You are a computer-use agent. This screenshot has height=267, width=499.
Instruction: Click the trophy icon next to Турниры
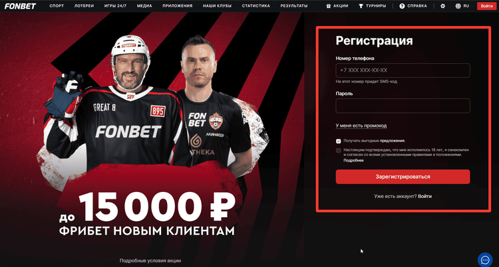click(361, 6)
